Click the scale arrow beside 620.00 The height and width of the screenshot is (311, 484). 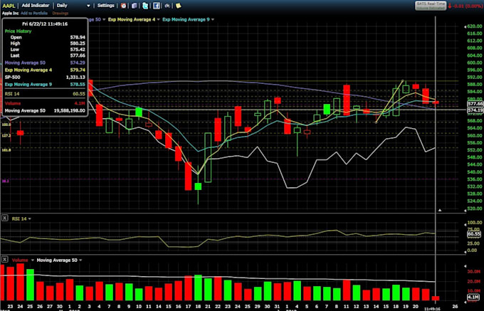tap(465, 26)
